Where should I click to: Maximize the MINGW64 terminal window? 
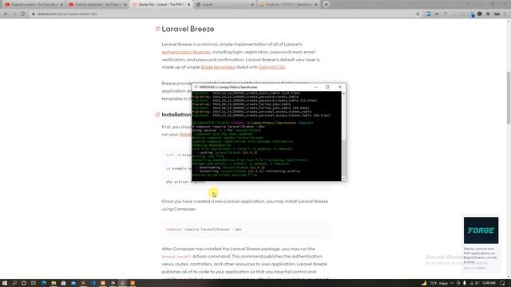click(x=327, y=87)
